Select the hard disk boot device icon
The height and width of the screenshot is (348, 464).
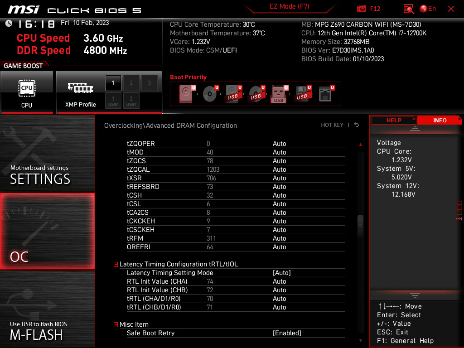coord(187,94)
